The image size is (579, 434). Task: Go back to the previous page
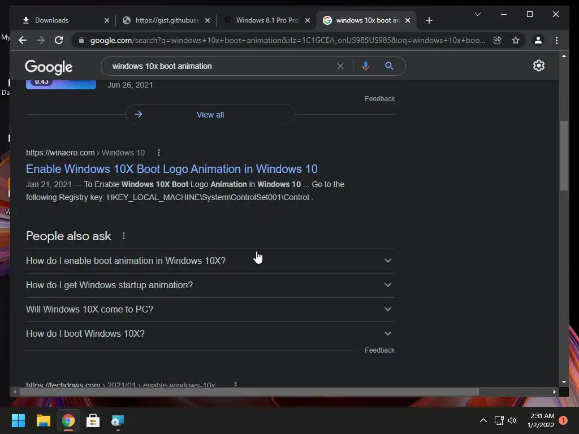(23, 40)
